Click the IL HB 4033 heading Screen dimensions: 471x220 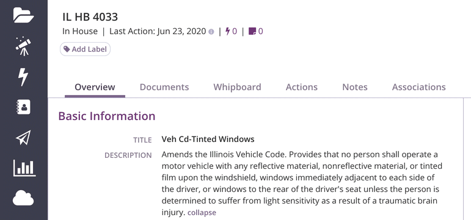click(90, 17)
